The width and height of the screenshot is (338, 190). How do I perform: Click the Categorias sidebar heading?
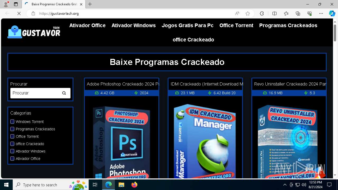(21, 113)
